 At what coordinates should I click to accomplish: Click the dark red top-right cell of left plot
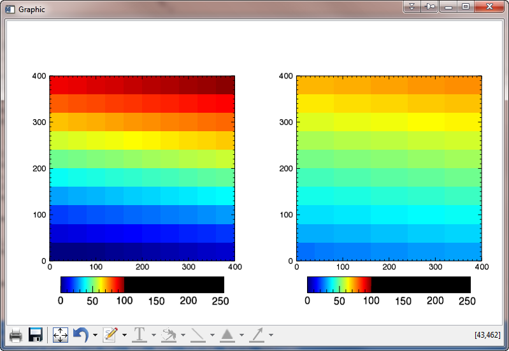coord(226,85)
